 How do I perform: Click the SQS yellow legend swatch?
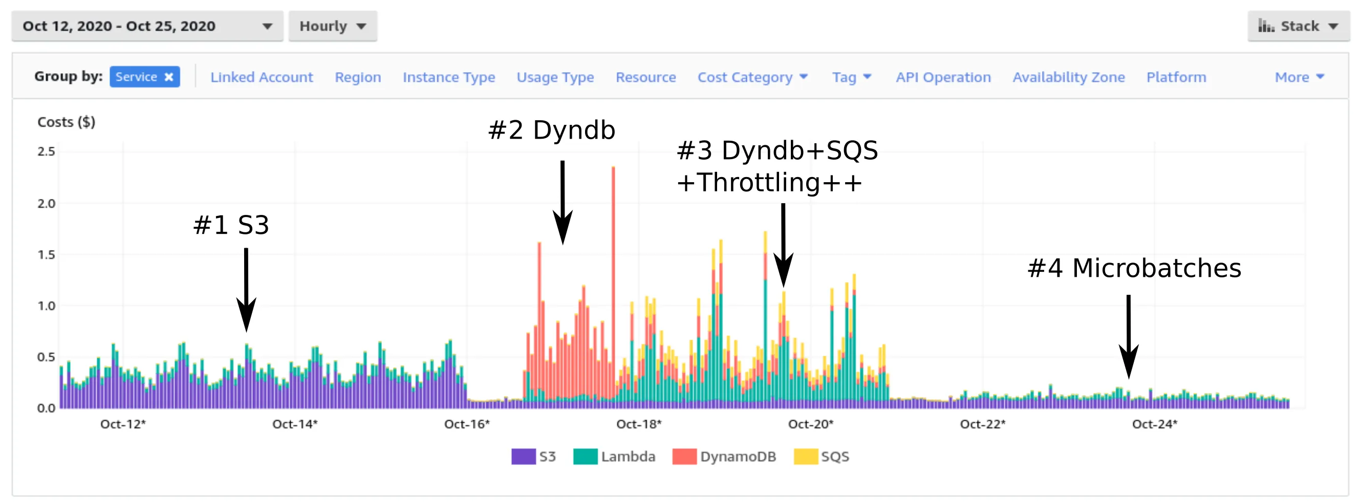click(806, 456)
